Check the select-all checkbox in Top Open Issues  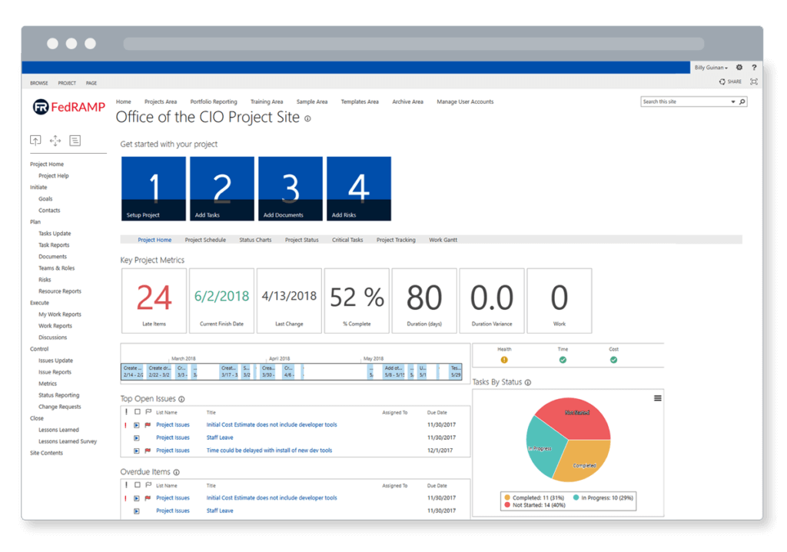click(x=138, y=412)
